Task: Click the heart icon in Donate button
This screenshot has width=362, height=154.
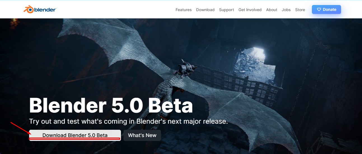Action: point(319,9)
